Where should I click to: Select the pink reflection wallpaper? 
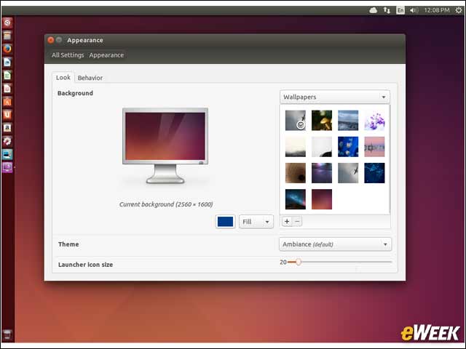pos(374,147)
